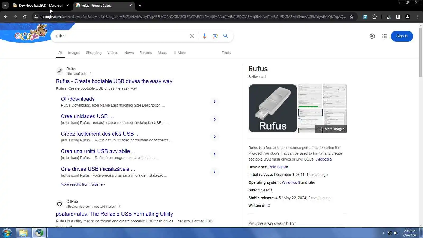Open the Windows Start button
Image resolution: width=423 pixels, height=238 pixels.
click(x=7, y=233)
